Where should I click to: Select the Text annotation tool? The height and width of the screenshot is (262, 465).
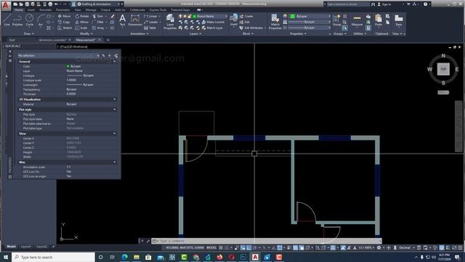point(123,20)
